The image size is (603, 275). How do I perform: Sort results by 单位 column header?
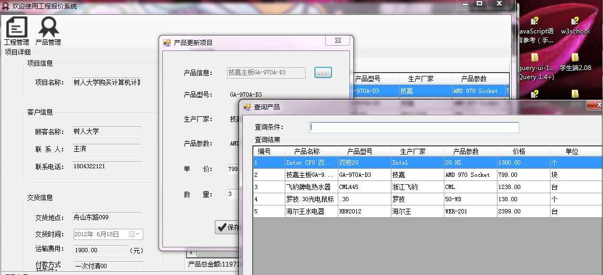pyautogui.click(x=576, y=151)
